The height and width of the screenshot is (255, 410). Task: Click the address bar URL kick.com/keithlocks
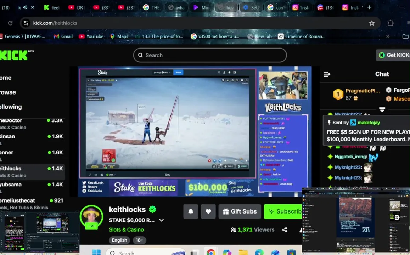55,23
